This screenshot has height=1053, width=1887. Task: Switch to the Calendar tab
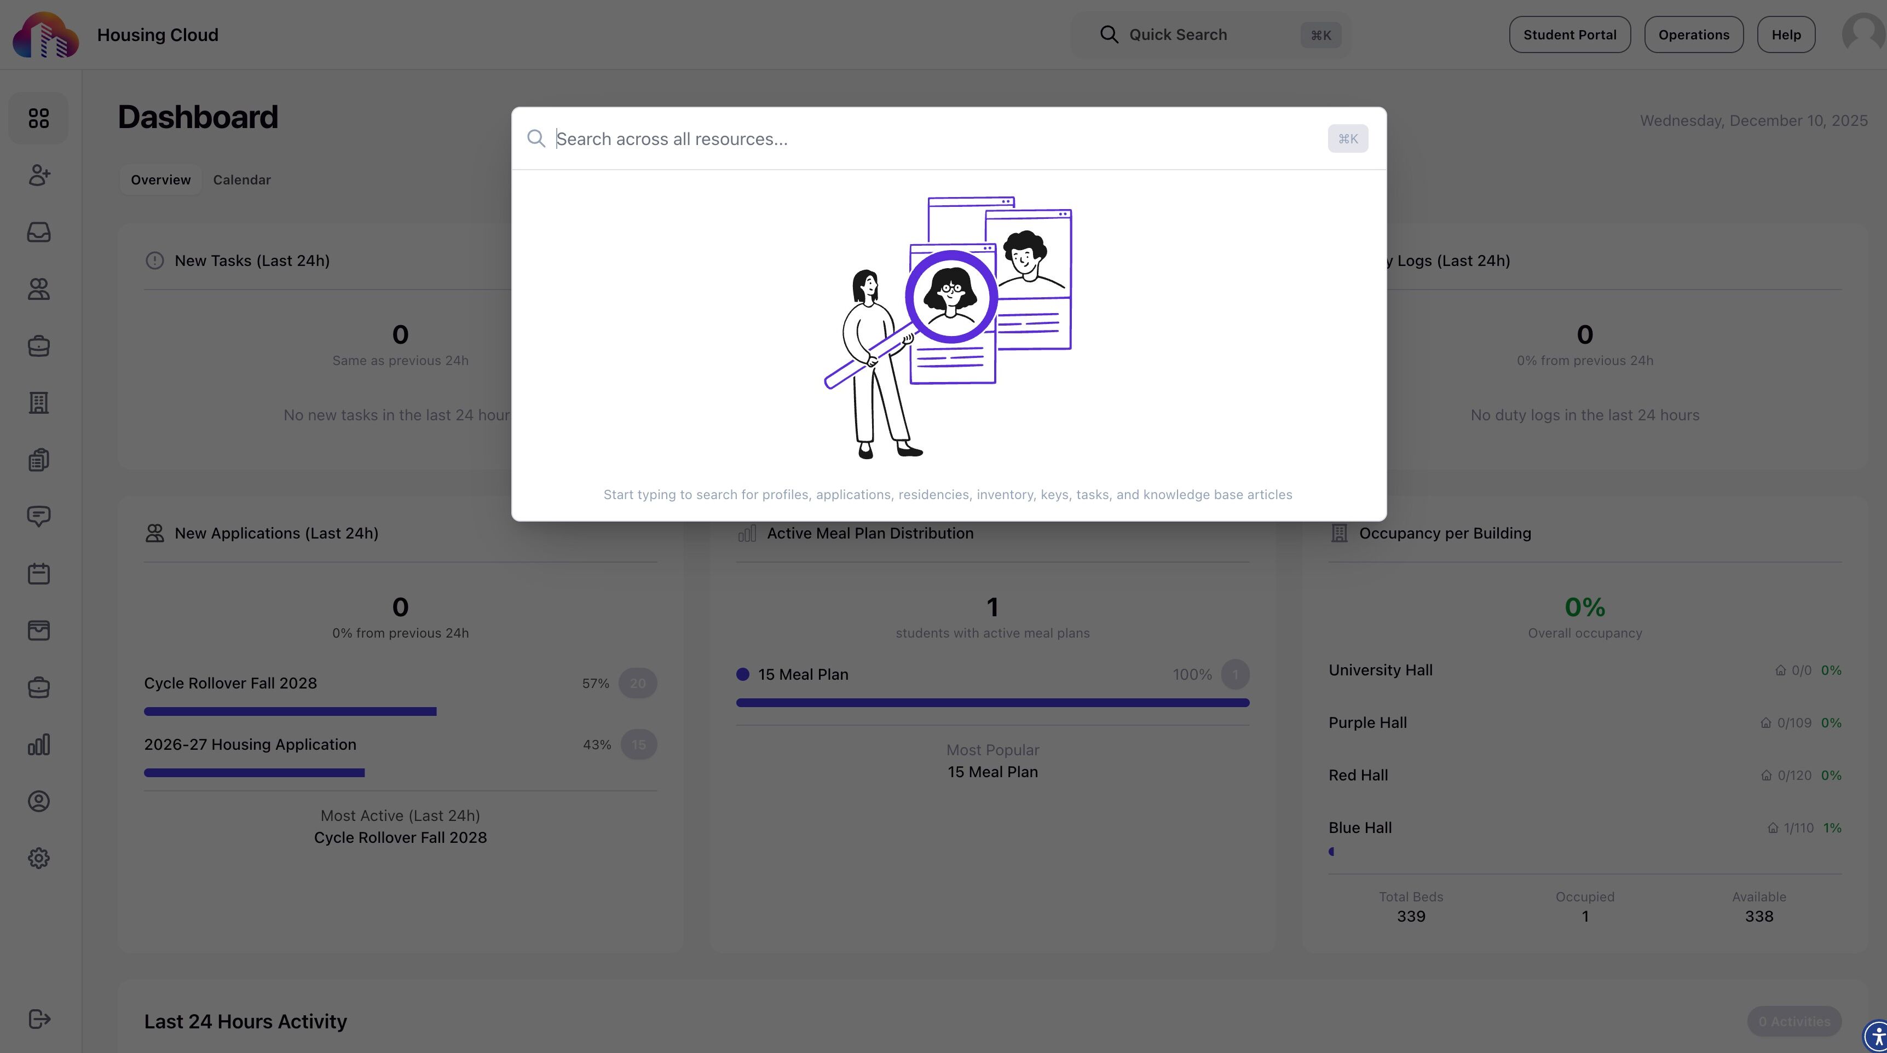(x=242, y=180)
